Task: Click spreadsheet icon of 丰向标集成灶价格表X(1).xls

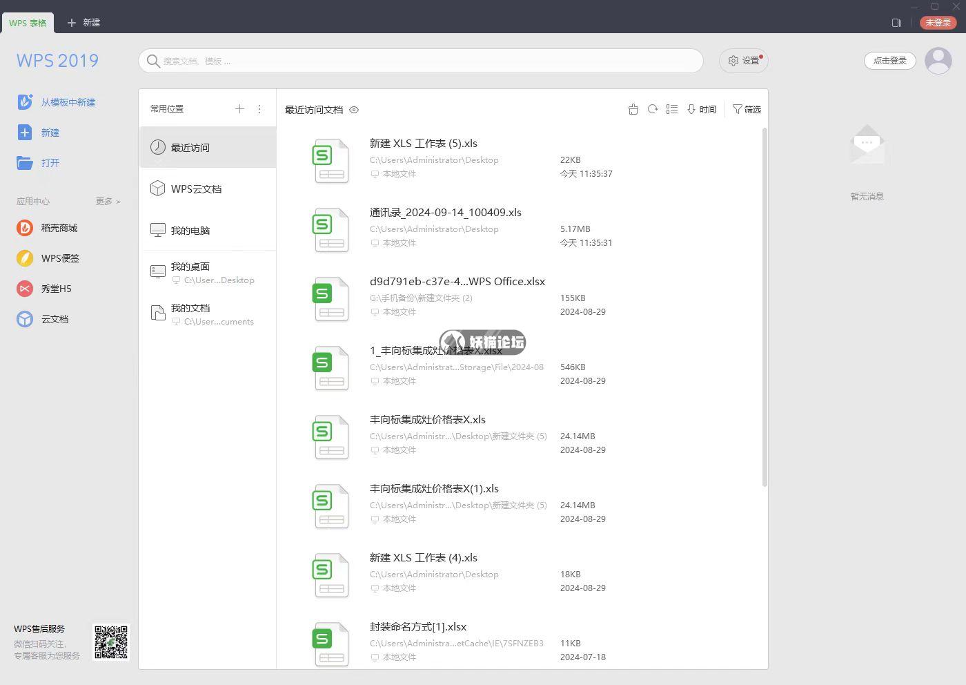Action: click(331, 506)
